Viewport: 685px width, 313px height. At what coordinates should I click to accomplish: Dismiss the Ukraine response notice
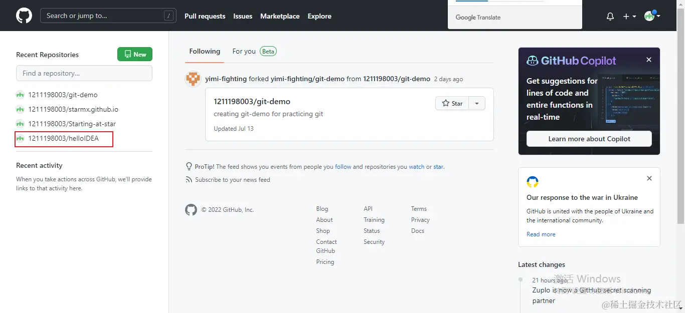pyautogui.click(x=649, y=178)
